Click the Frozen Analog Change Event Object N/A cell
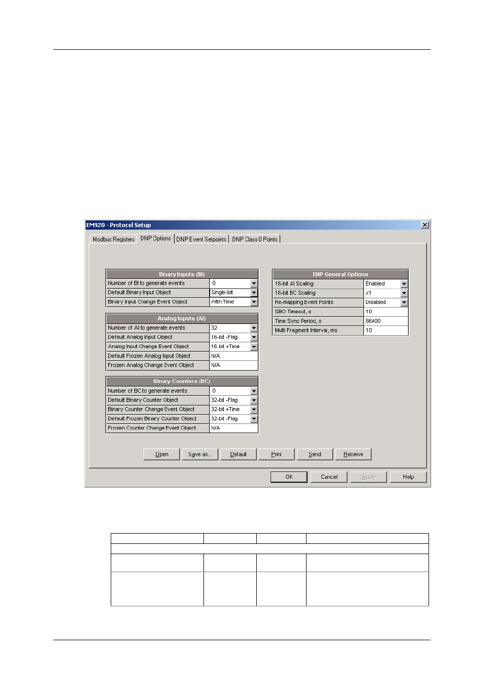 (233, 365)
